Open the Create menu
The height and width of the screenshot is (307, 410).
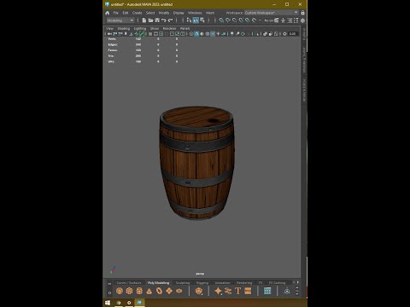click(x=137, y=13)
